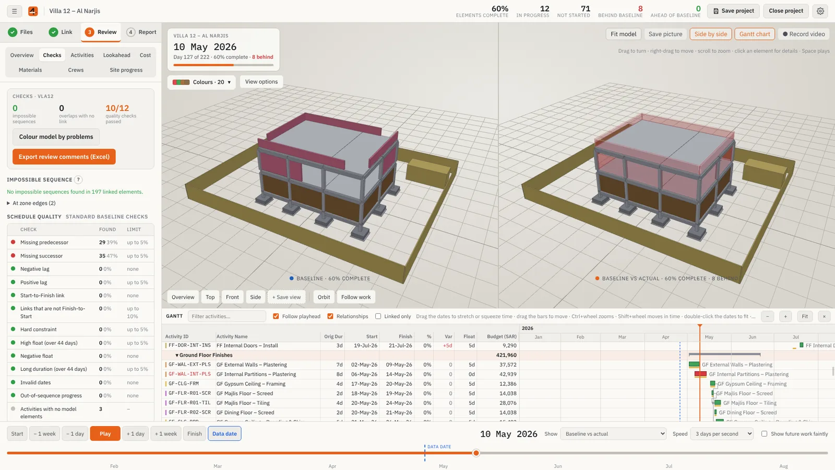This screenshot has height=470, width=835.
Task: Select the Top camera view
Action: (210, 297)
